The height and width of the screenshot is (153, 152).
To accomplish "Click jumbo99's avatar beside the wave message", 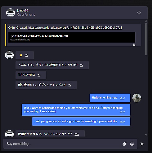I will 9,55.
